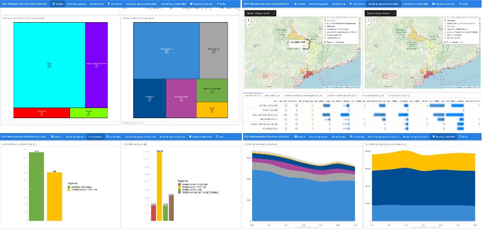Screen dimensions: 482x230
Task: Zoom out on the left map
Action: click(x=248, y=25)
